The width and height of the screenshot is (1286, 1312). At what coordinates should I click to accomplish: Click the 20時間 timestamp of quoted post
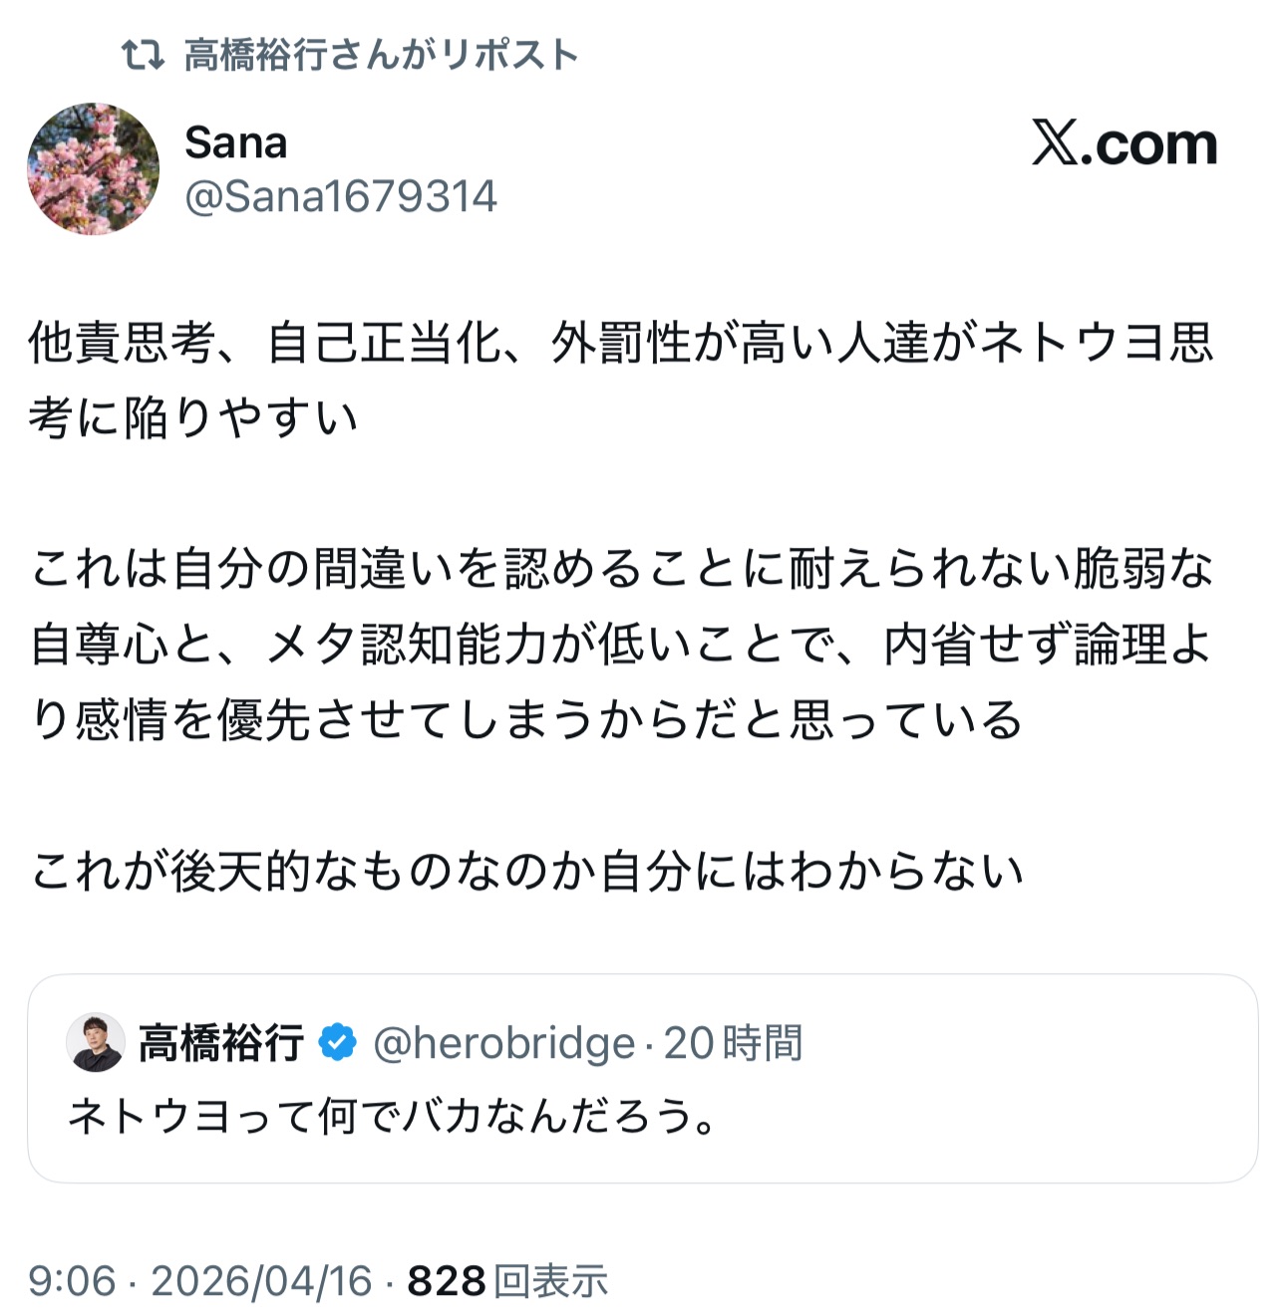tap(734, 1043)
